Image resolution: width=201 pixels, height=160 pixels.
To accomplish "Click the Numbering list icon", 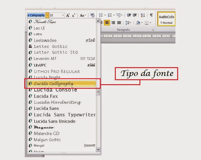I will coord(110,15).
